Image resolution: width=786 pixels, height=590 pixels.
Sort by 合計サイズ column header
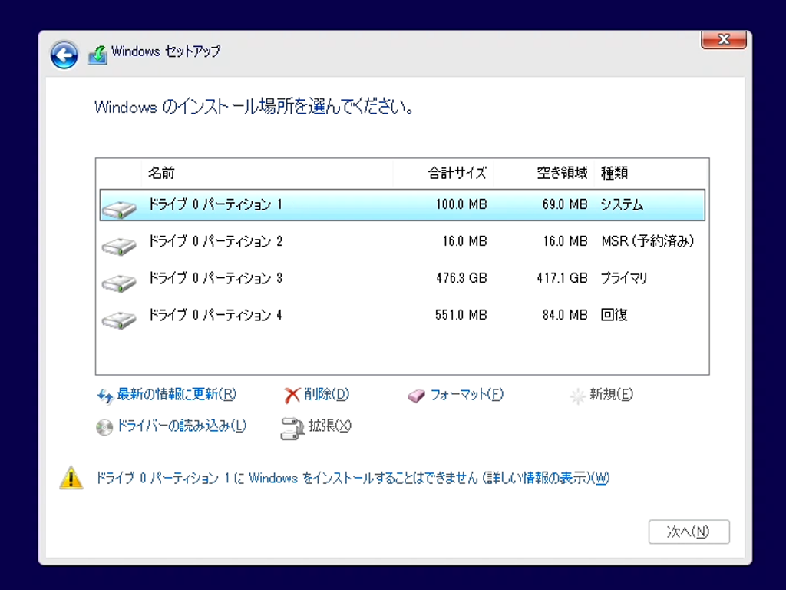click(x=444, y=173)
